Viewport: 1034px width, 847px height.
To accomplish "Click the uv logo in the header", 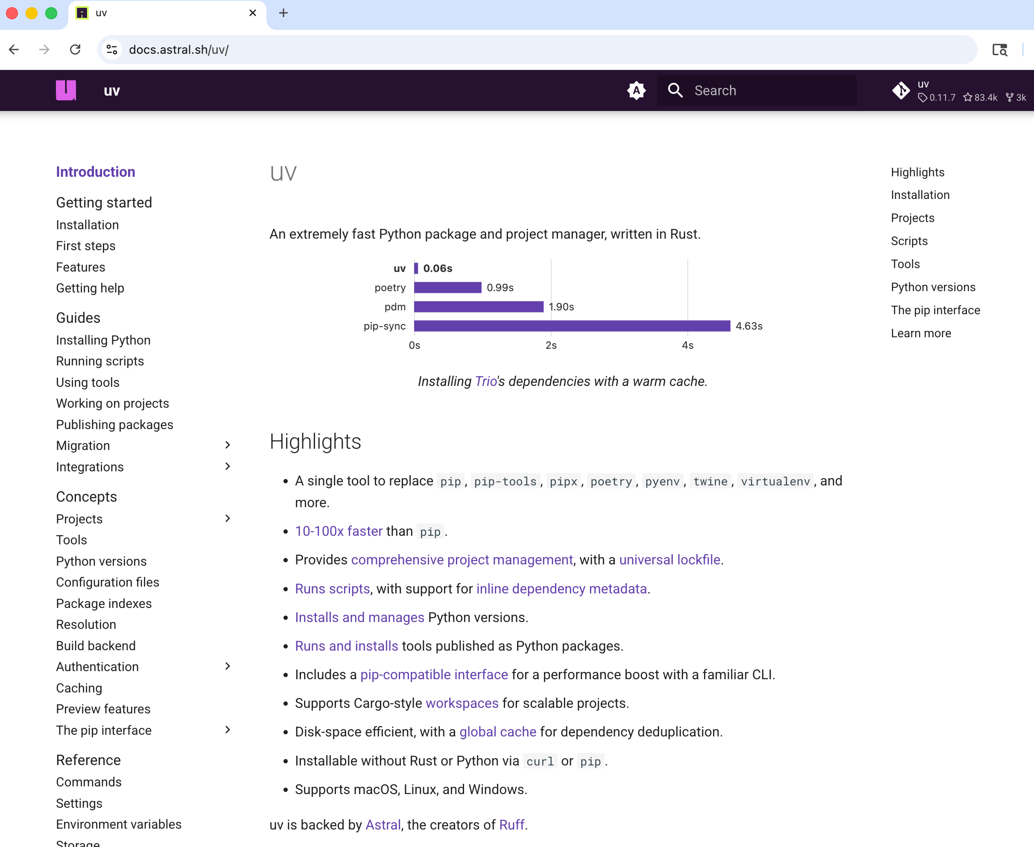I will tap(66, 90).
